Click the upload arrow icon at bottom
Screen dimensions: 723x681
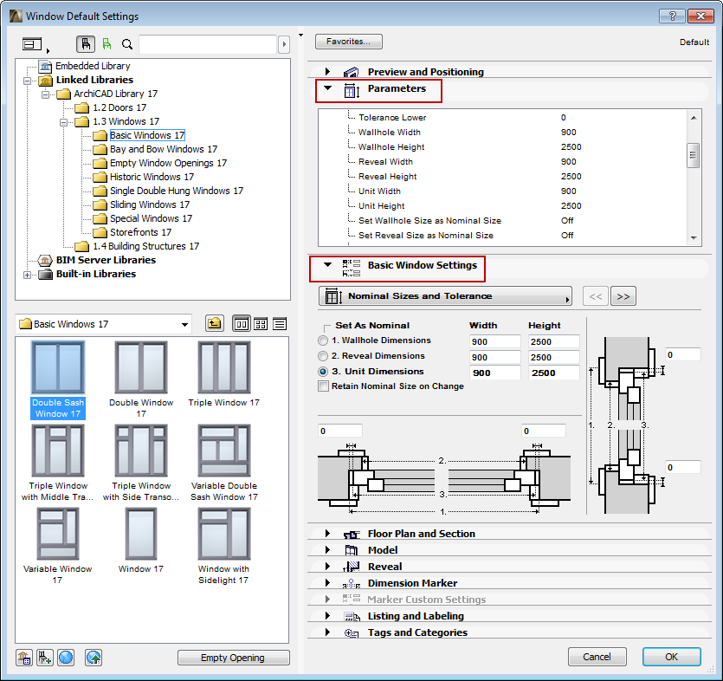tap(93, 658)
